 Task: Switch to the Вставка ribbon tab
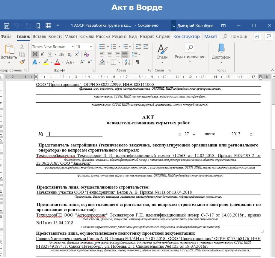click(39, 36)
